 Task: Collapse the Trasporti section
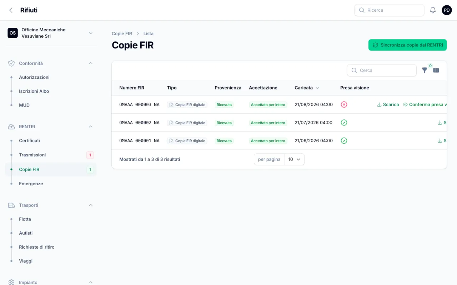[91, 205]
